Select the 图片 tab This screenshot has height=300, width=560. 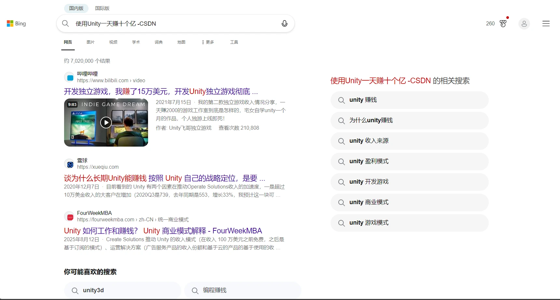pos(91,42)
